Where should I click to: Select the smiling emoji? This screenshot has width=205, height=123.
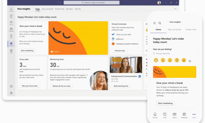click(163, 60)
